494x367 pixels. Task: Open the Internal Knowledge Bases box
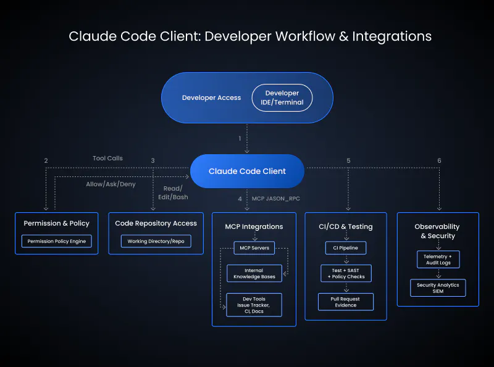click(254, 273)
